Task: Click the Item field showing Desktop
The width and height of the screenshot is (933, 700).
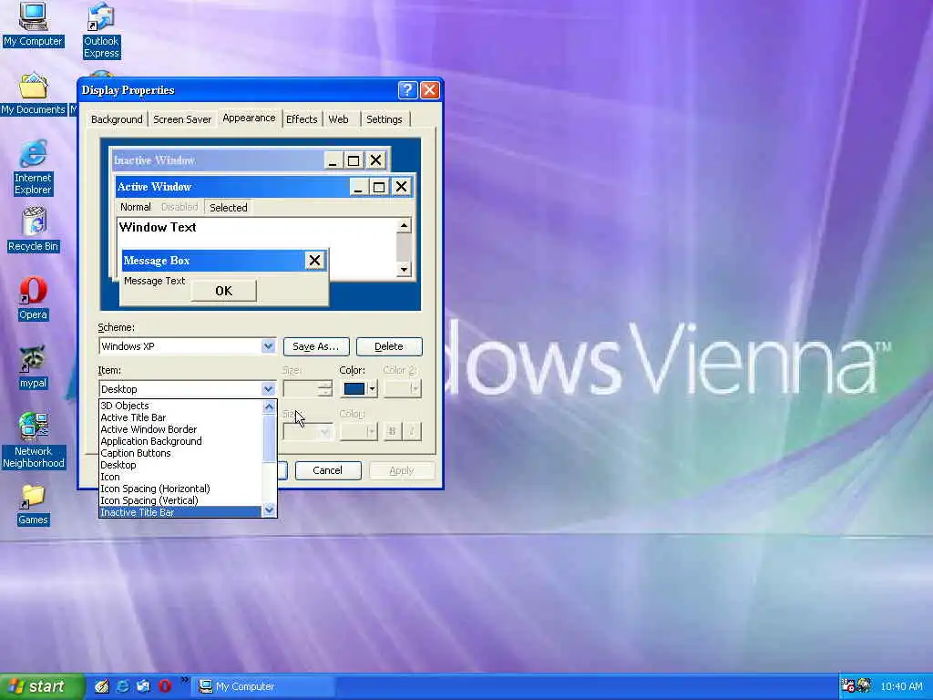Action: point(179,388)
